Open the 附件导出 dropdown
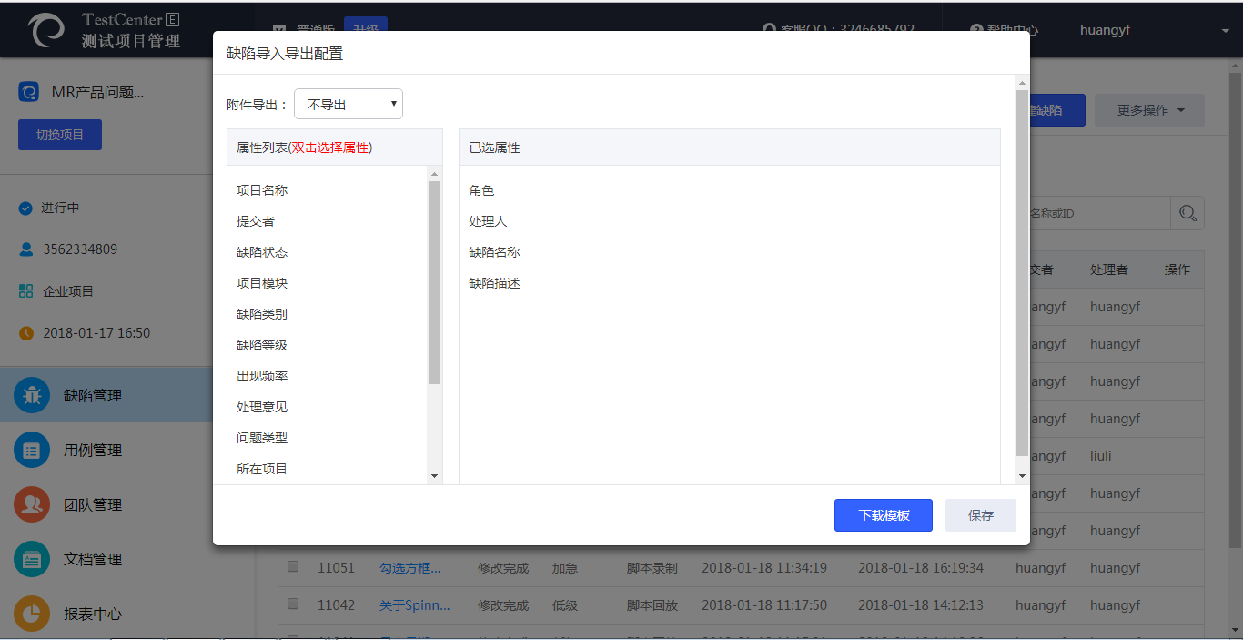Screen dimensions: 1243x640 (x=349, y=105)
